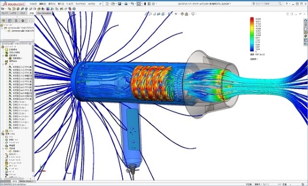Open the Tools menu with (T) shortcut
Screen dimensions: 308x186
click(x=70, y=4)
